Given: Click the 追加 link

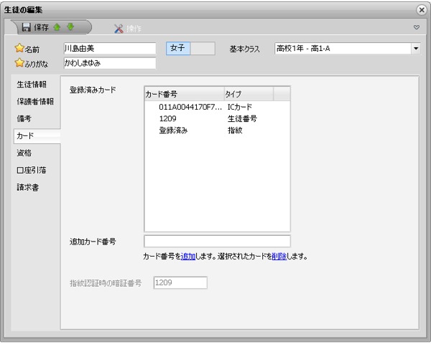Looking at the screenshot, I should coord(187,256).
